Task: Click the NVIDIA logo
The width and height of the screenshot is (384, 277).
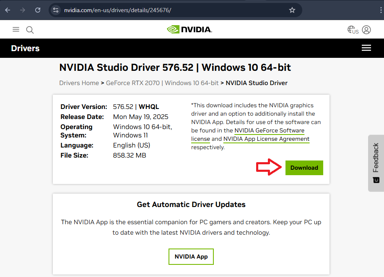Action: pos(189,29)
